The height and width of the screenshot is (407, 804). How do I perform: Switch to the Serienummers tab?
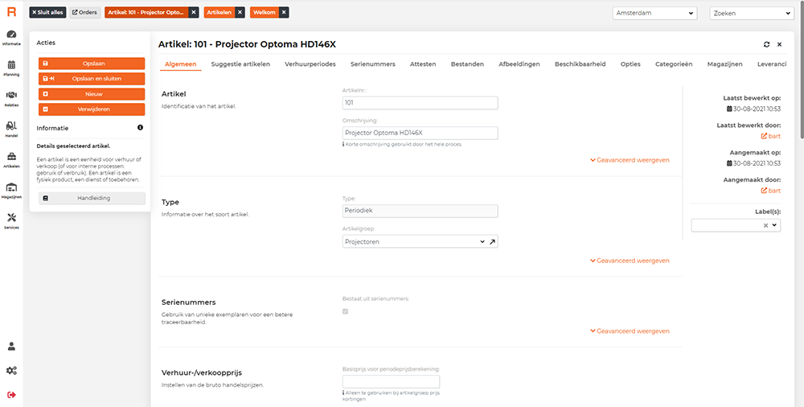click(373, 64)
